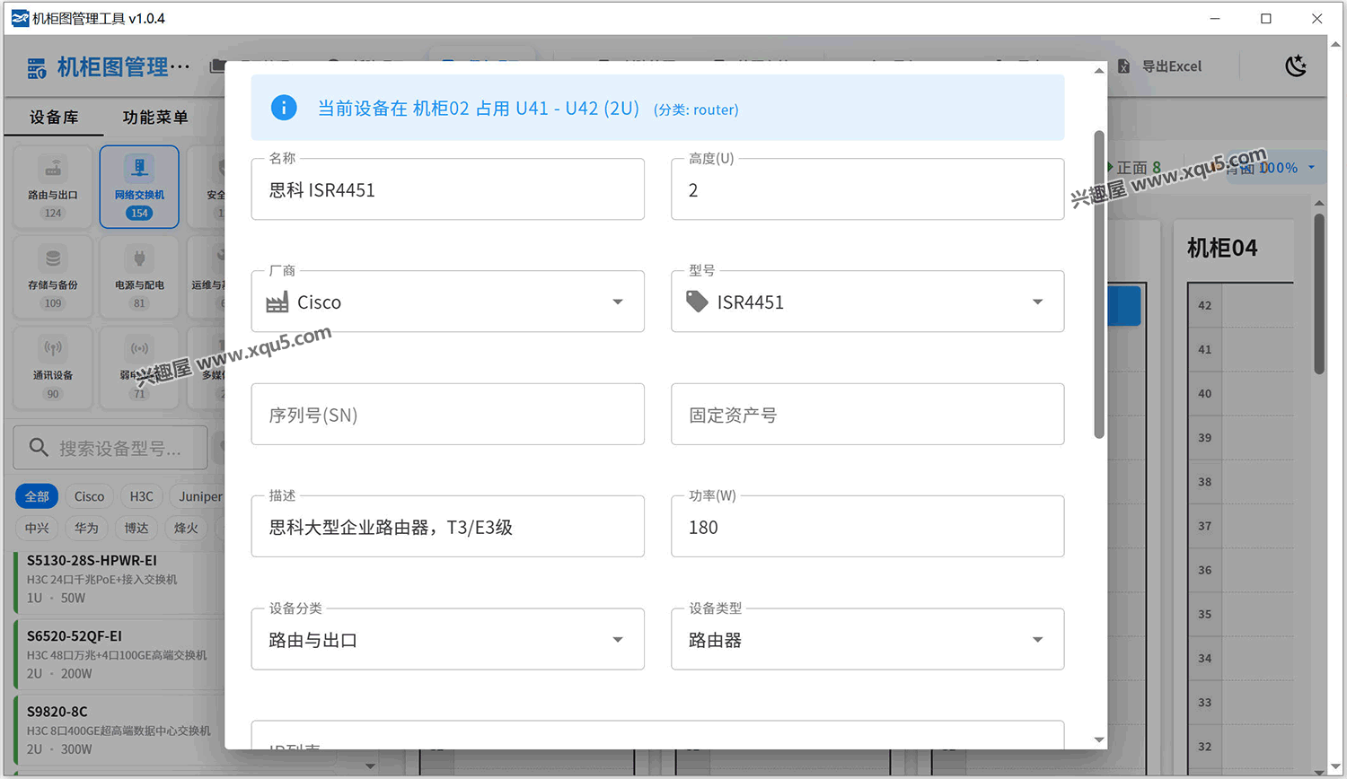Click the 功率(W) field showing 180

point(867,527)
